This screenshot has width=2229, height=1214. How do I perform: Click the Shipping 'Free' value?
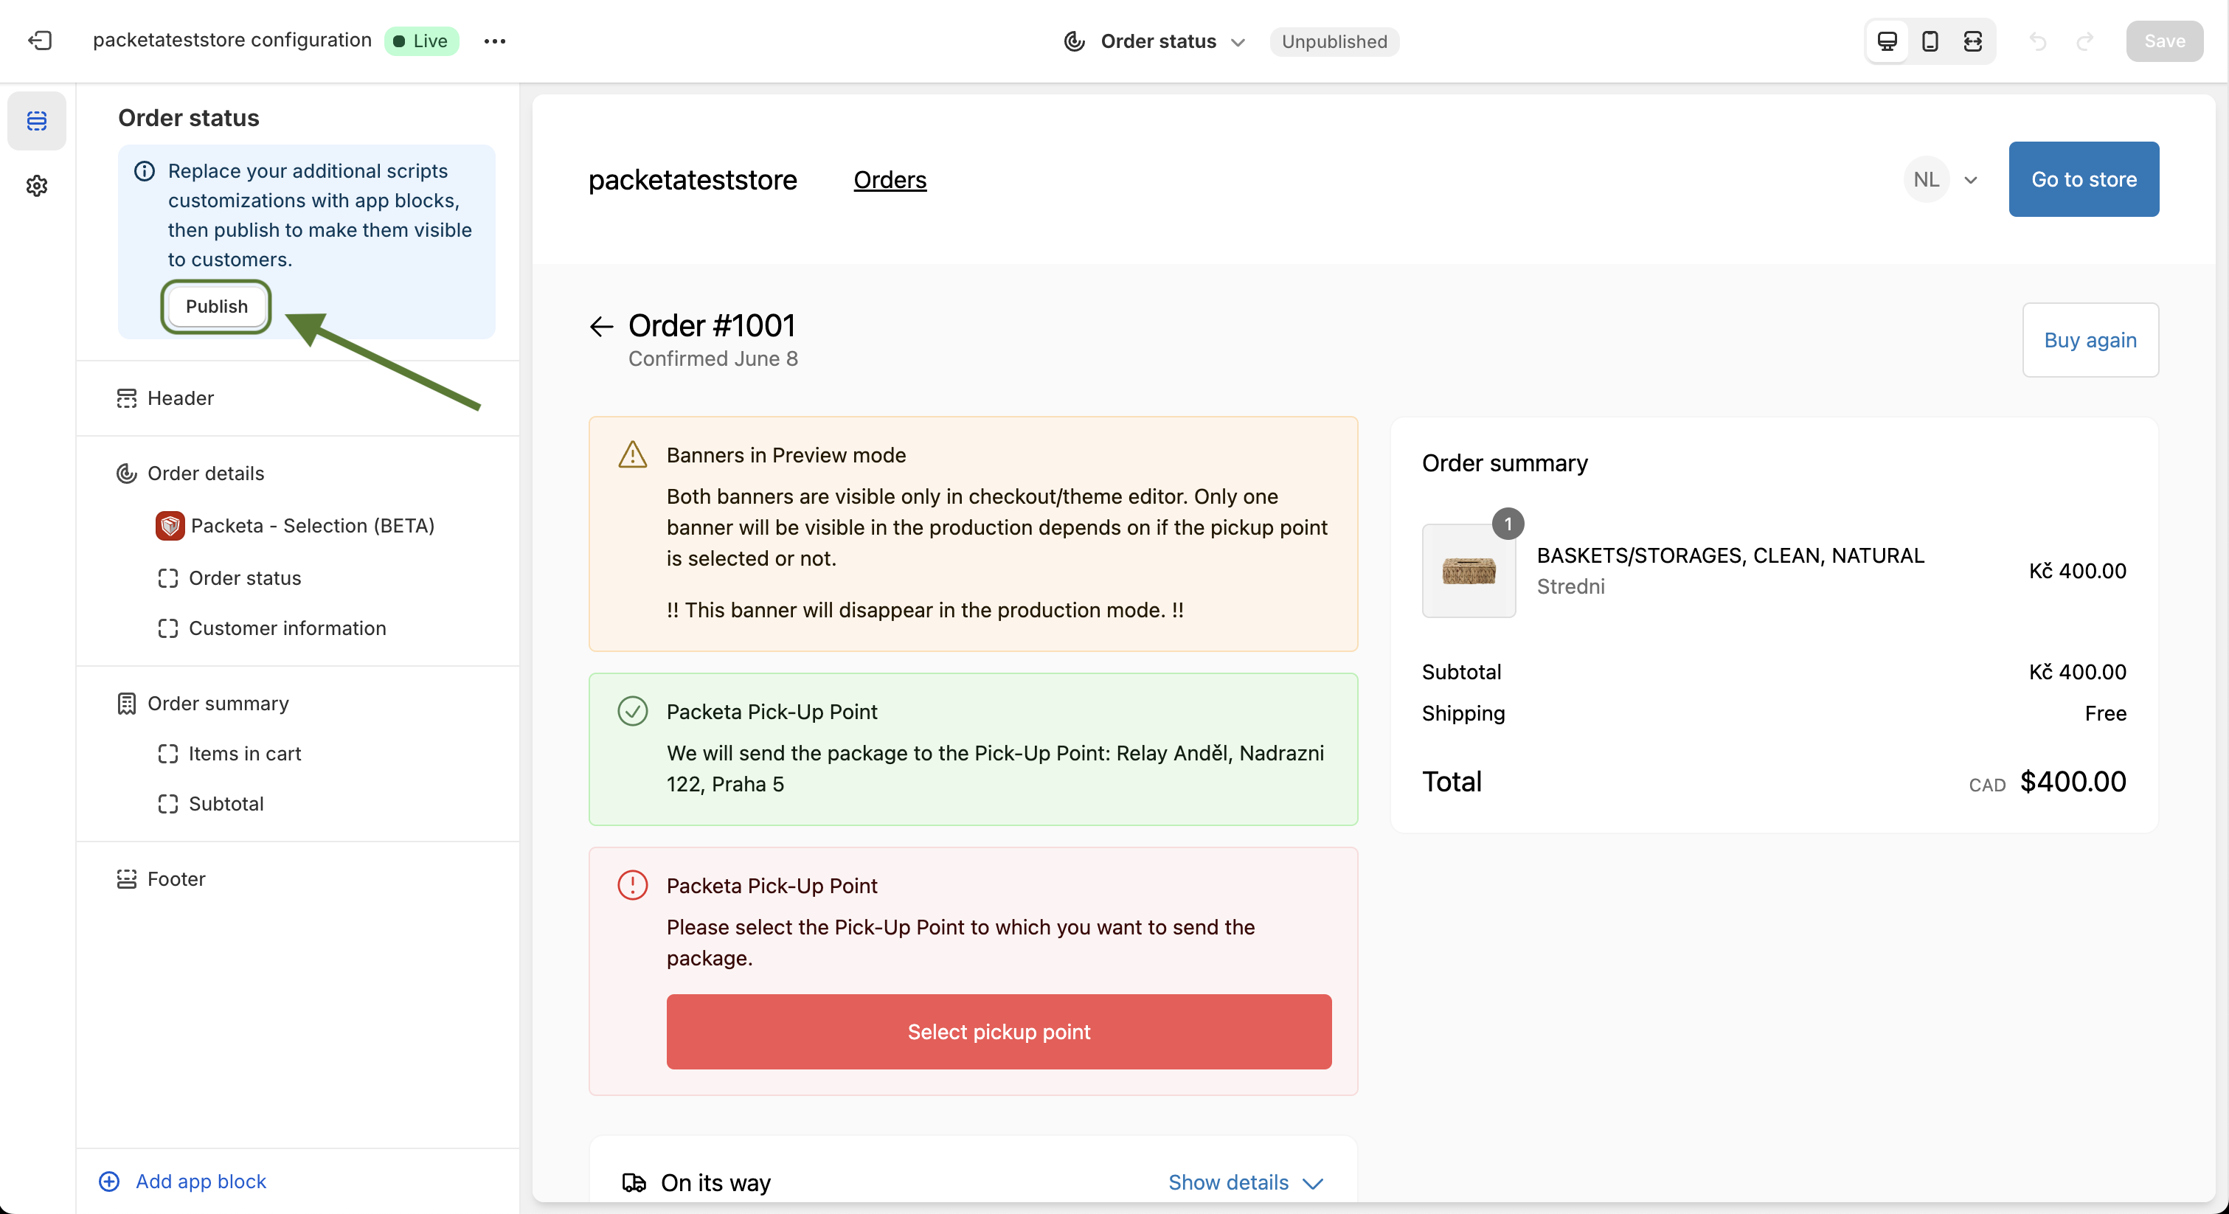click(2105, 713)
